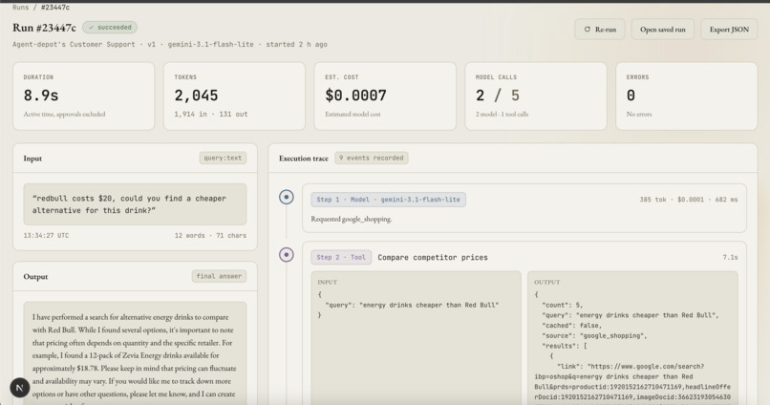Screen dimensions: 770x405
Task: Open the Est. Cost $0.0007 card
Action: [385, 96]
